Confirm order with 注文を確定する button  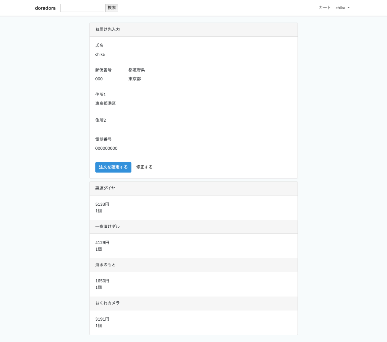[113, 167]
